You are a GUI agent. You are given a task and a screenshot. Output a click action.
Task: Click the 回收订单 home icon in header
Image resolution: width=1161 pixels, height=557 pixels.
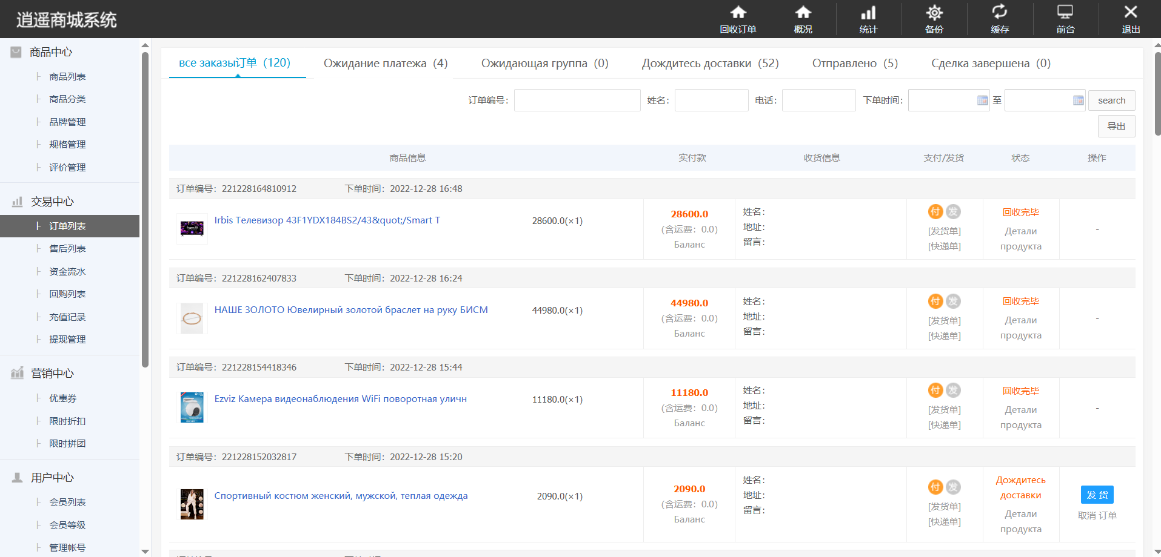pyautogui.click(x=738, y=13)
